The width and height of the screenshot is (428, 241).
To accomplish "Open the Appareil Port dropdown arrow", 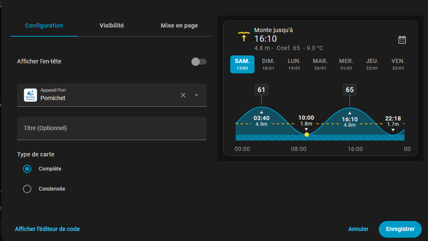I will 196,95.
